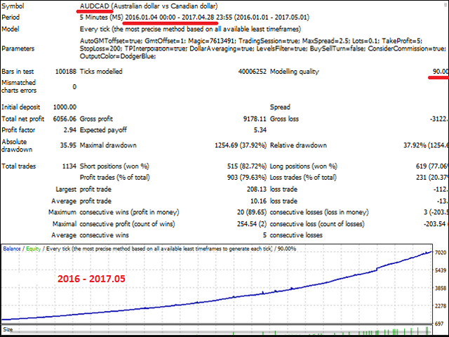Click the 7020 label on chart axis
Screen dimensions: 449x337
[441, 252]
